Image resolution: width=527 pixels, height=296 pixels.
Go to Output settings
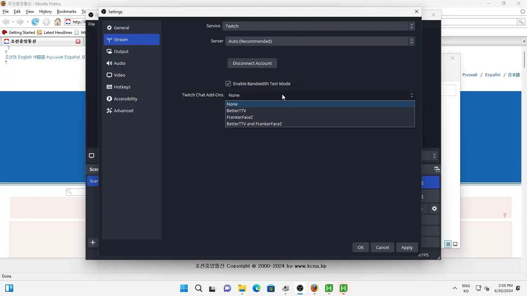click(131, 51)
